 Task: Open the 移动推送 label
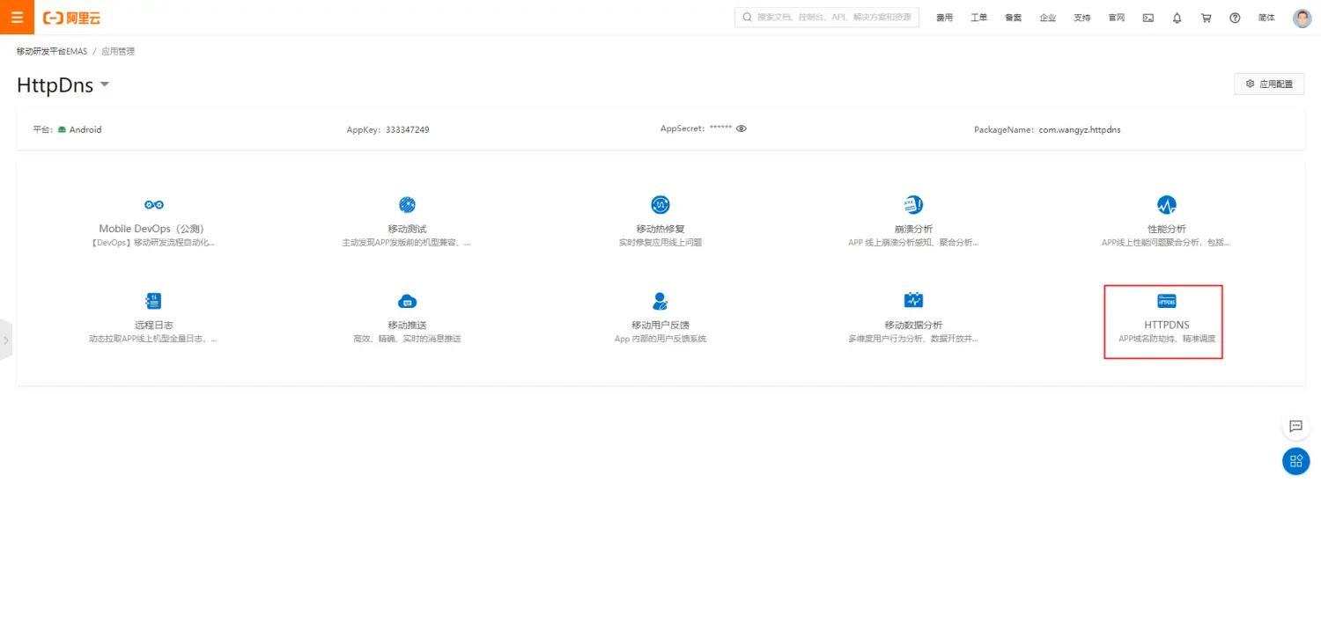407,325
